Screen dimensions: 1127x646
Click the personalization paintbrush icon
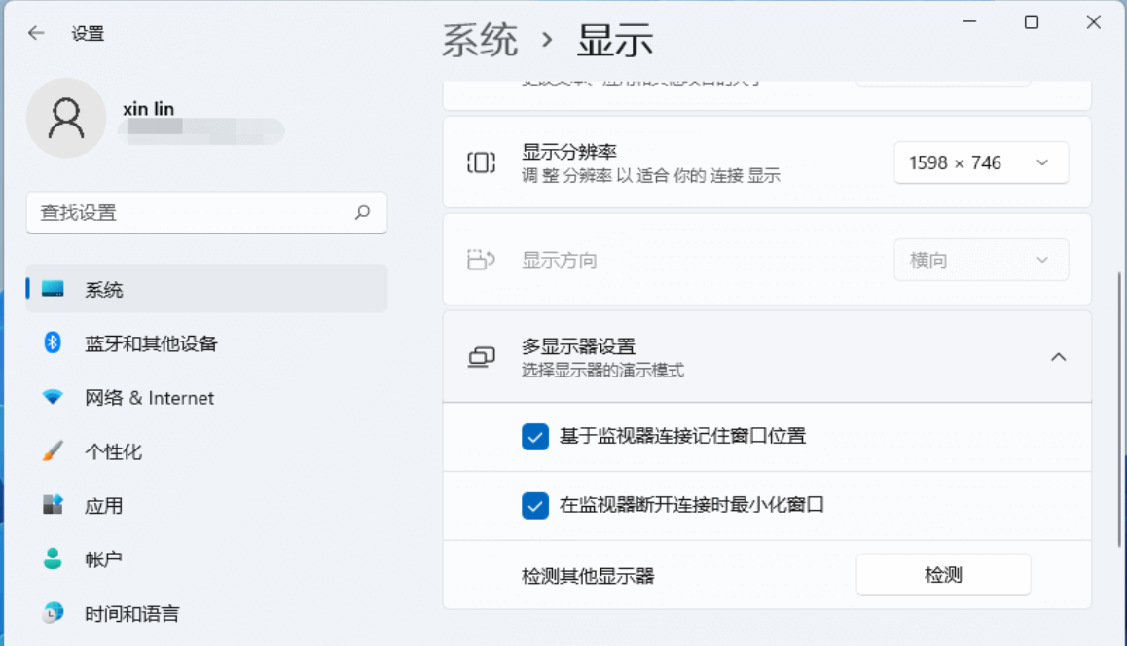point(53,451)
